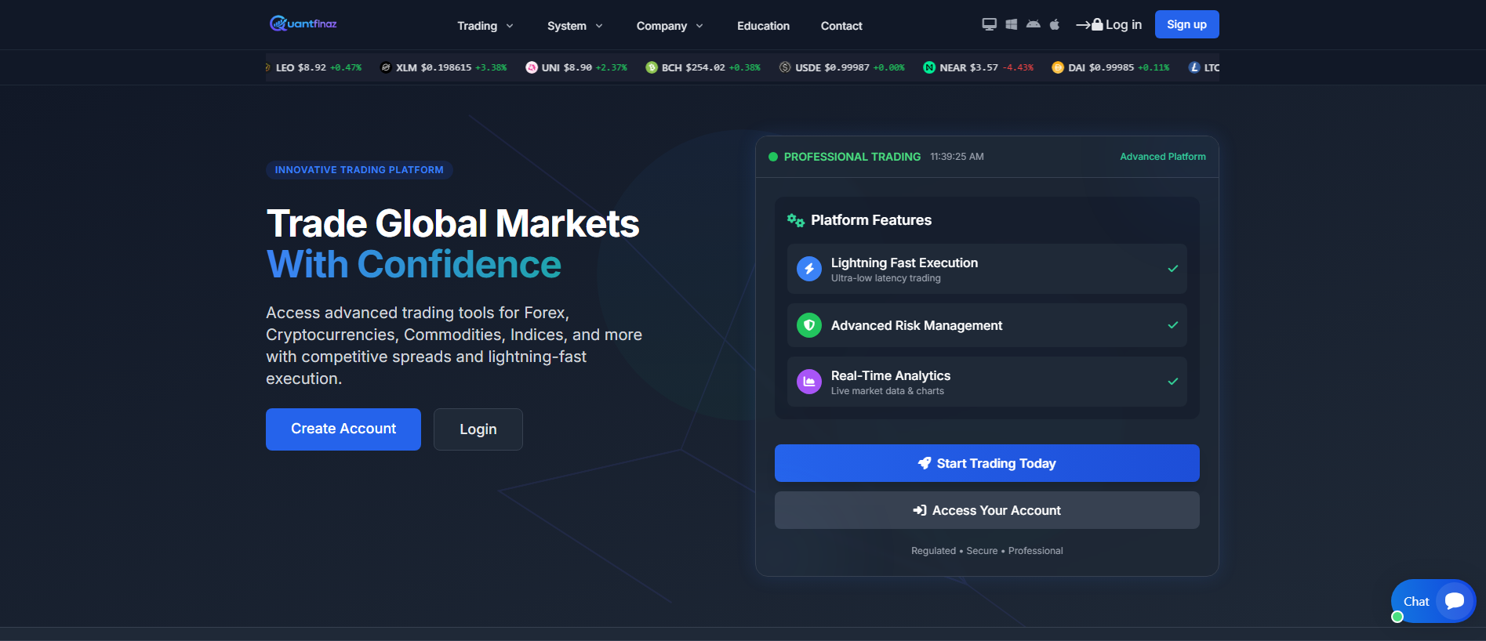
Task: Expand the Trading dropdown menu
Action: pyautogui.click(x=485, y=26)
